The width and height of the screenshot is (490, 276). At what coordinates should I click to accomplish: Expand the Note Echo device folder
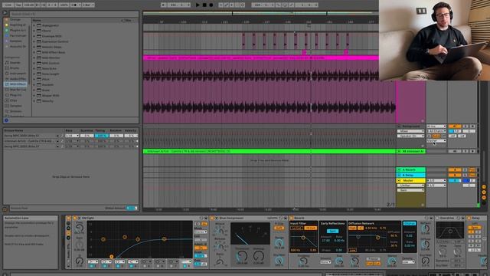coord(34,68)
